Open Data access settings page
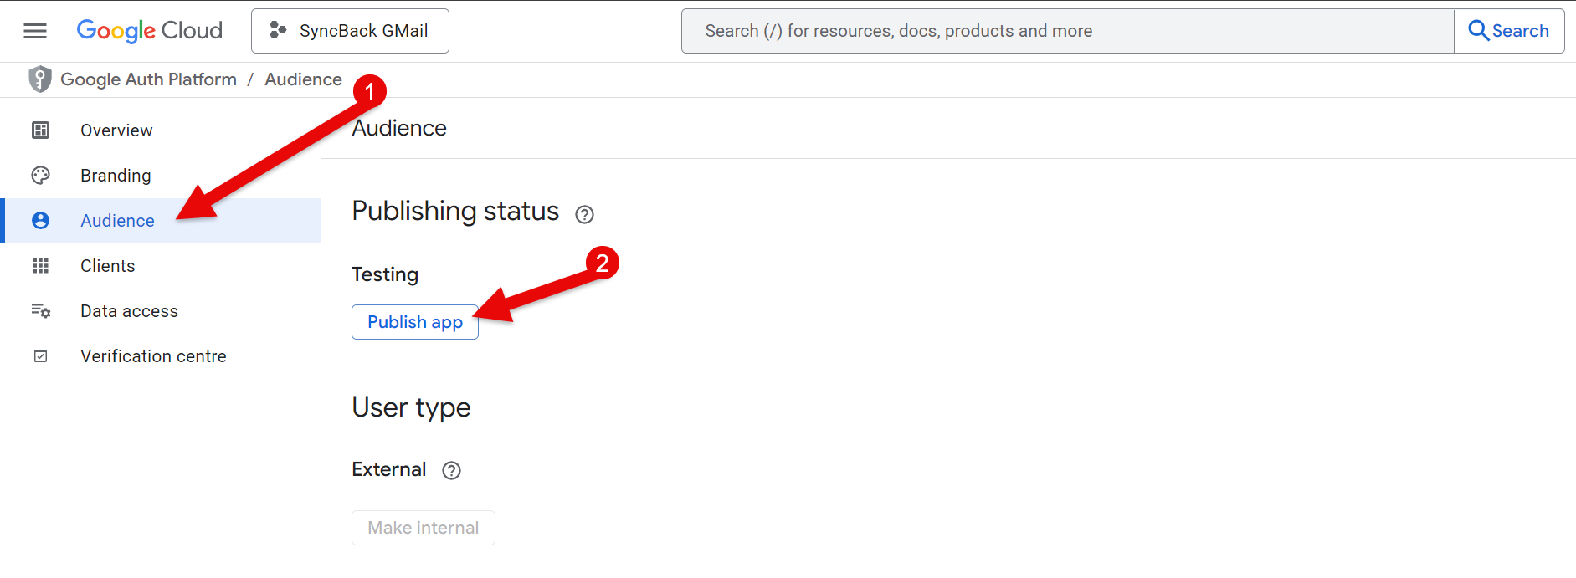Screen dimensions: 1576x578 (129, 311)
